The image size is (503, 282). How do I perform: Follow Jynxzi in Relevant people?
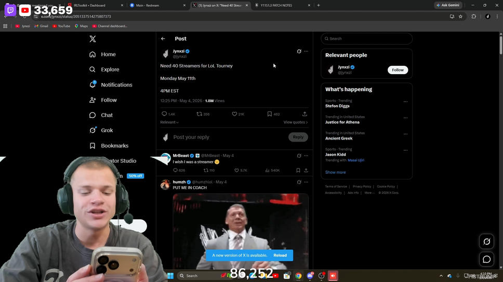pyautogui.click(x=398, y=70)
